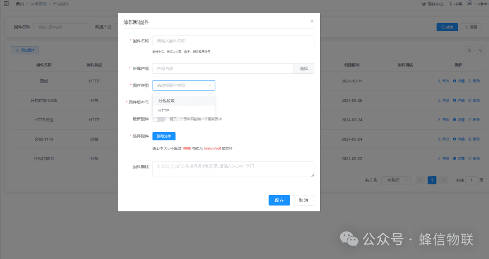Click 修改 for 分包拉取-0826 row
489x259 pixels.
[443, 101]
